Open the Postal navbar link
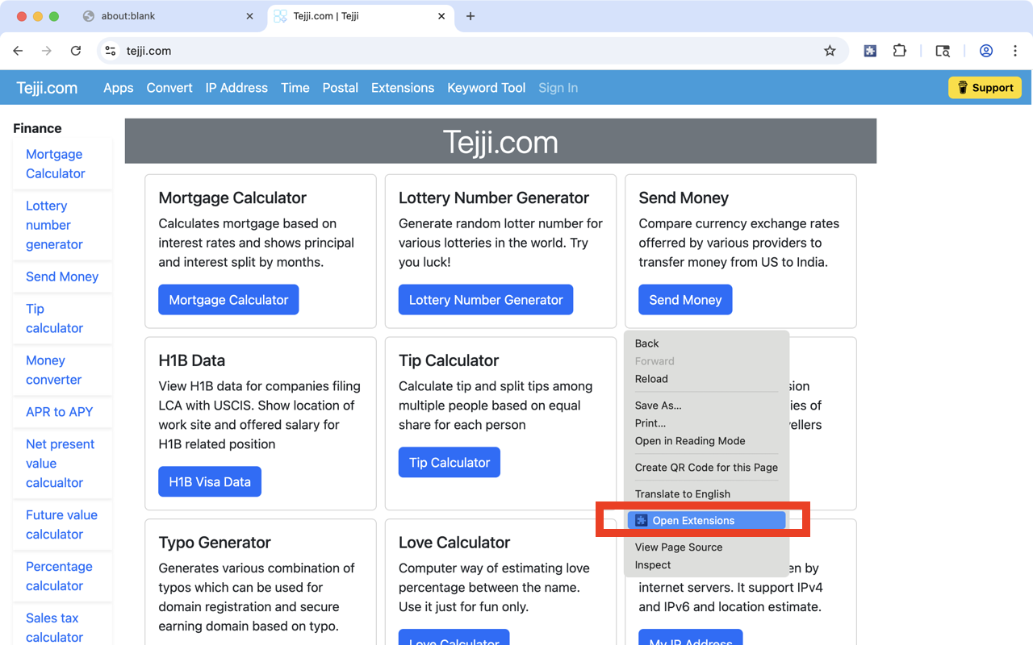This screenshot has width=1033, height=645. [341, 88]
